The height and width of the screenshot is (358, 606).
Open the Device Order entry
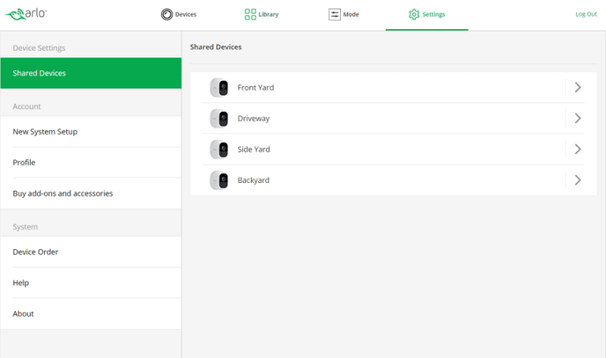coord(91,252)
